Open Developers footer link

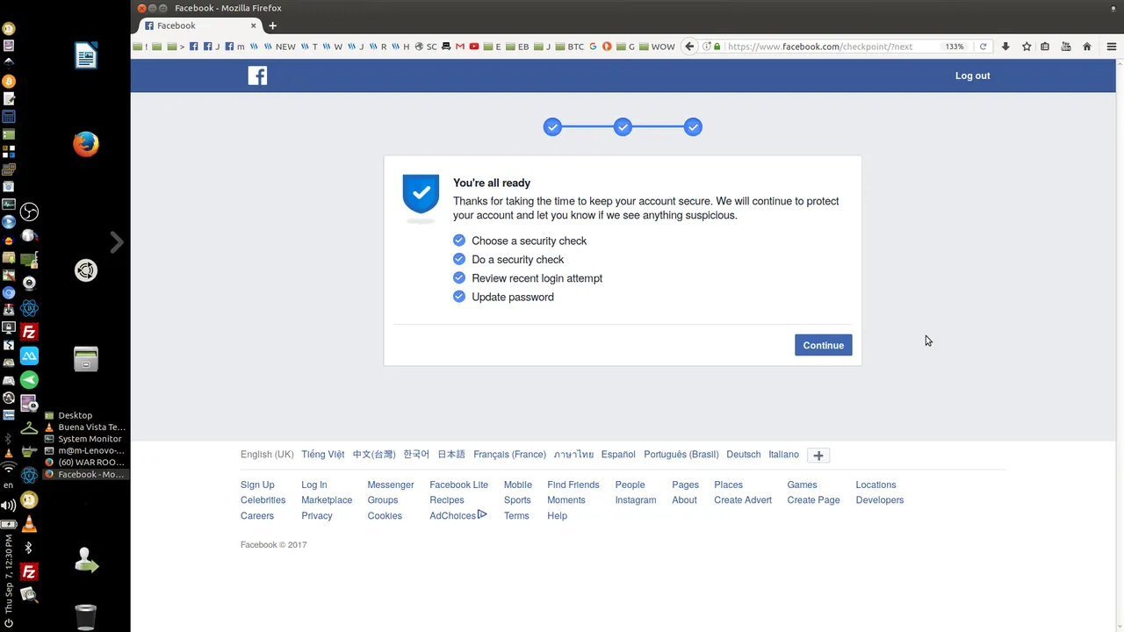tap(879, 500)
